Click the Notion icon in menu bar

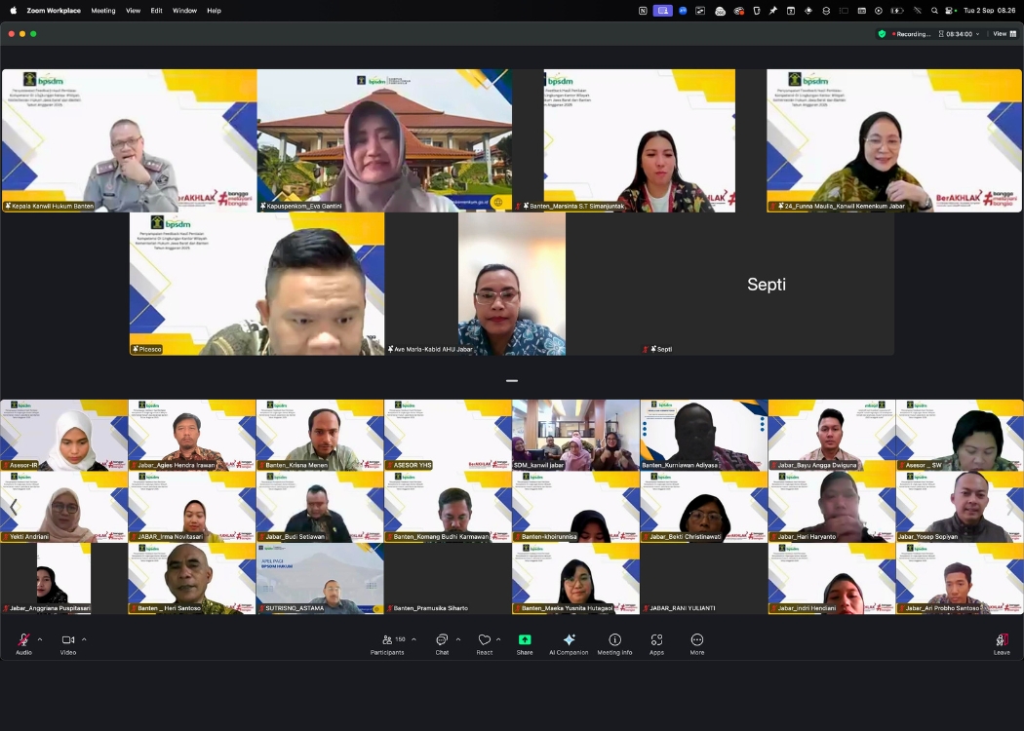tap(643, 11)
